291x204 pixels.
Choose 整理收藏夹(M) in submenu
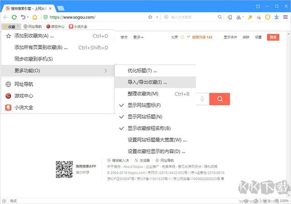click(x=156, y=94)
